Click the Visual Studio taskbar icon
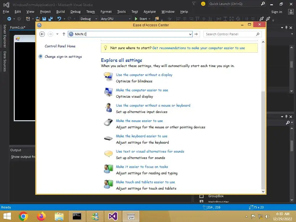 (x=113, y=216)
